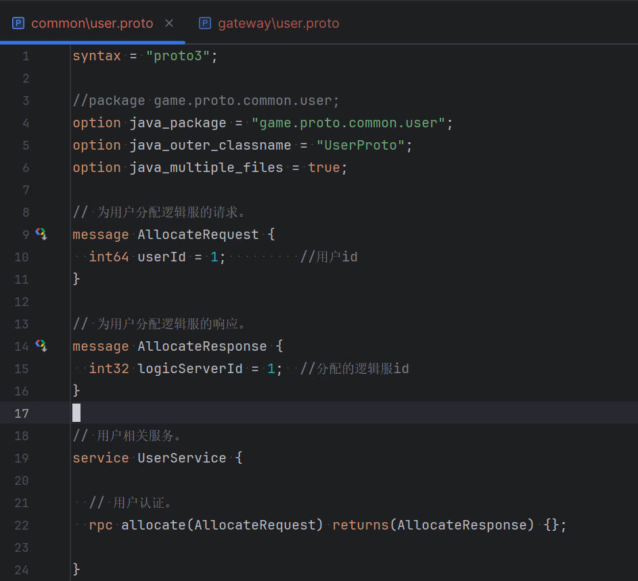Screen dimensions: 638x581
Task: Click the UserService service name
Action: pos(182,458)
